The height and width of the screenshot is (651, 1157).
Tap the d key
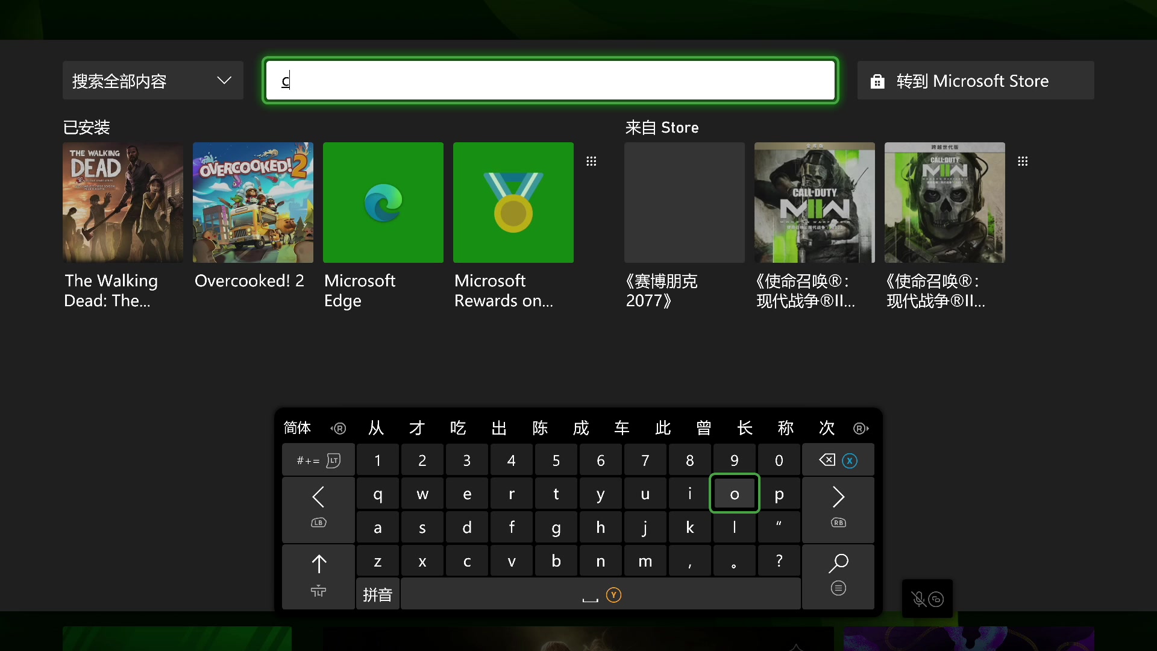(x=467, y=527)
